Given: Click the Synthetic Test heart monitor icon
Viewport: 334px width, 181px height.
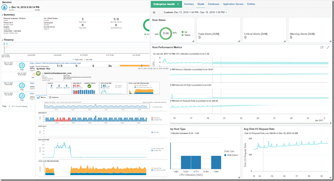Looking at the screenshot, I should pos(38,73).
